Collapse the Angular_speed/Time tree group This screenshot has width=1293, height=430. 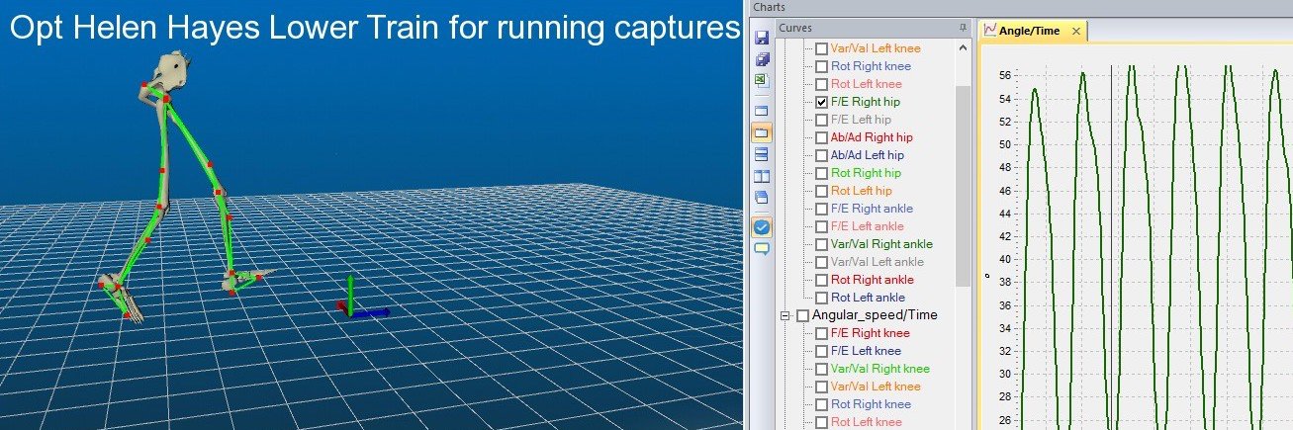785,315
